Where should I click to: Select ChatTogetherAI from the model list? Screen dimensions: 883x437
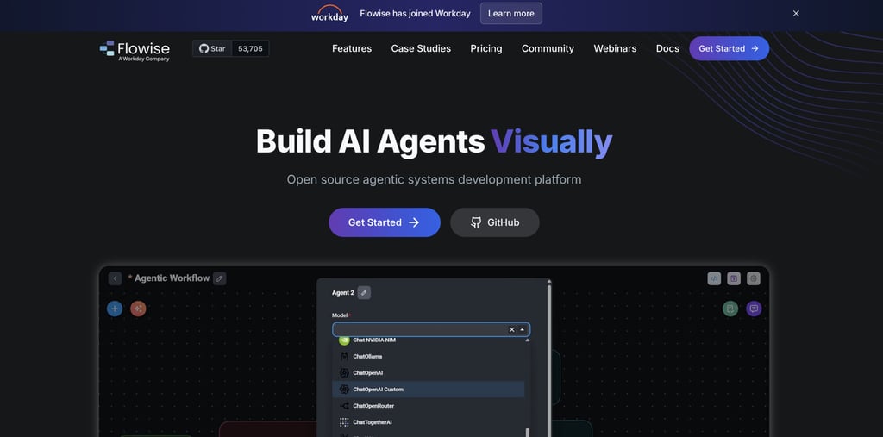pos(429,421)
